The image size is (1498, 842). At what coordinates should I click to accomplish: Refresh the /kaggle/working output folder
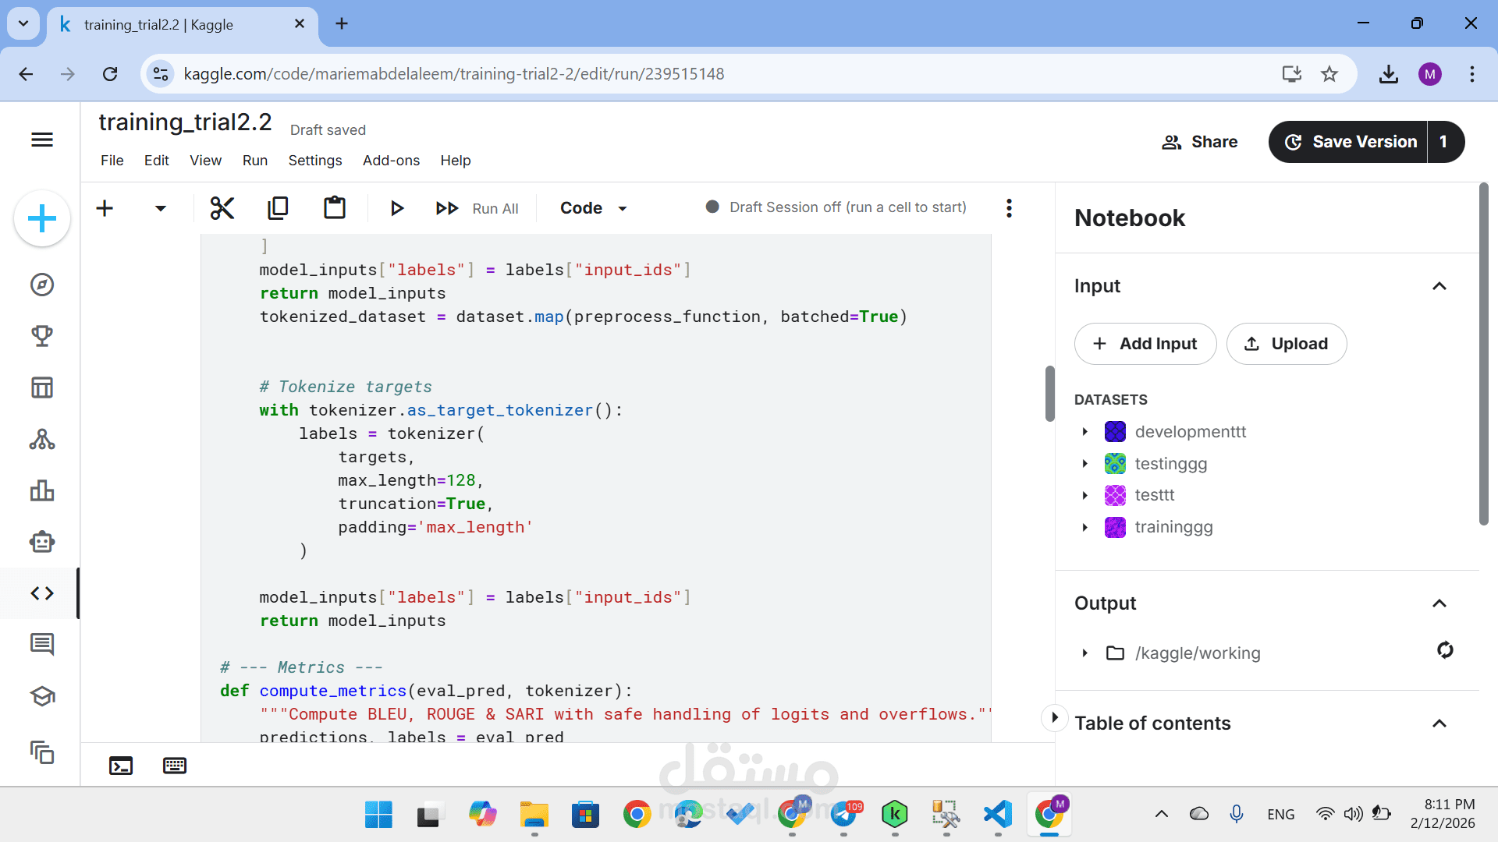pyautogui.click(x=1445, y=650)
